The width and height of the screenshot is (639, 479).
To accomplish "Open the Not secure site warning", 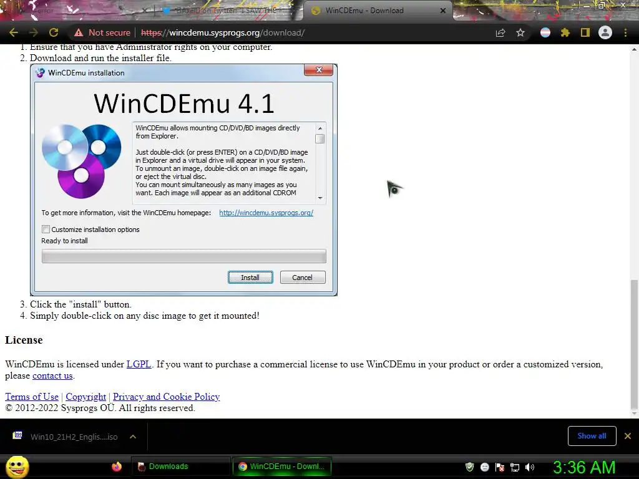I will (x=102, y=32).
